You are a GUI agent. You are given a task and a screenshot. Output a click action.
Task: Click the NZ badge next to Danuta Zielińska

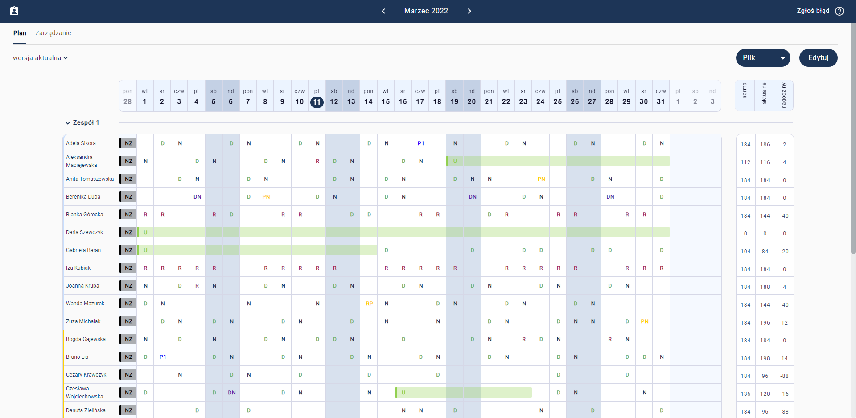(x=128, y=410)
